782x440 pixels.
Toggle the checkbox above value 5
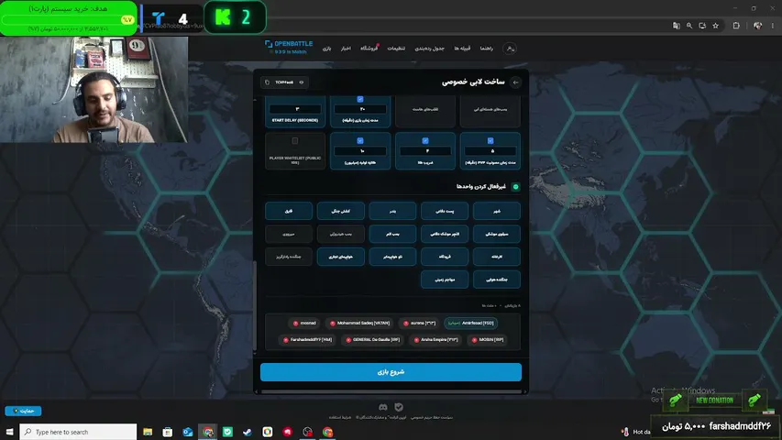click(490, 141)
